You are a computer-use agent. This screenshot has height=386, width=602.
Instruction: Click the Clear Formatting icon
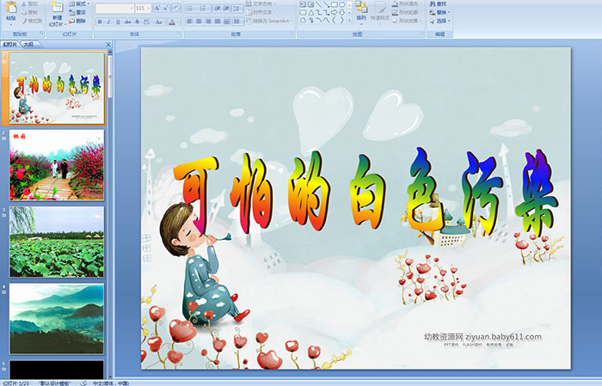coord(176,8)
